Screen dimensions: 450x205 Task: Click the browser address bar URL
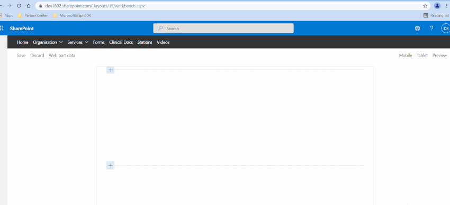[x=95, y=6]
